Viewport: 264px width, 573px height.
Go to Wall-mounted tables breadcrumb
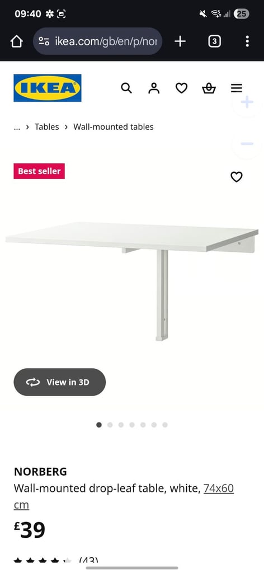pyautogui.click(x=114, y=127)
